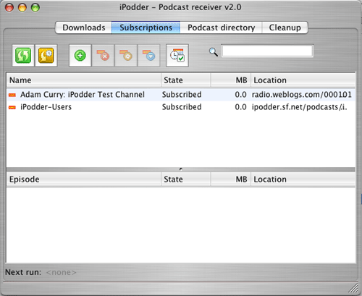Image resolution: width=362 pixels, height=296 pixels.
Task: Minimize the window with the yellow button
Action: point(22,7)
